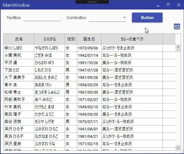
Task: Click the cell やながわ しぼり
Action: [x=49, y=48]
